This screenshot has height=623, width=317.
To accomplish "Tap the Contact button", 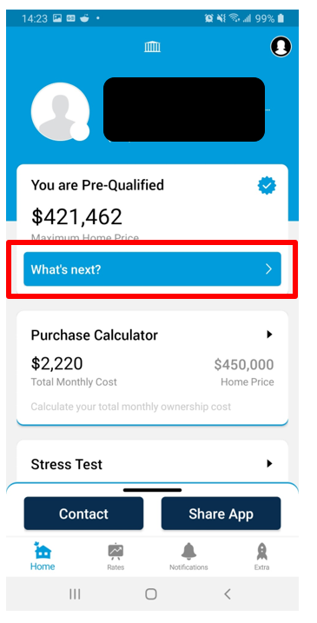I will pos(83,514).
